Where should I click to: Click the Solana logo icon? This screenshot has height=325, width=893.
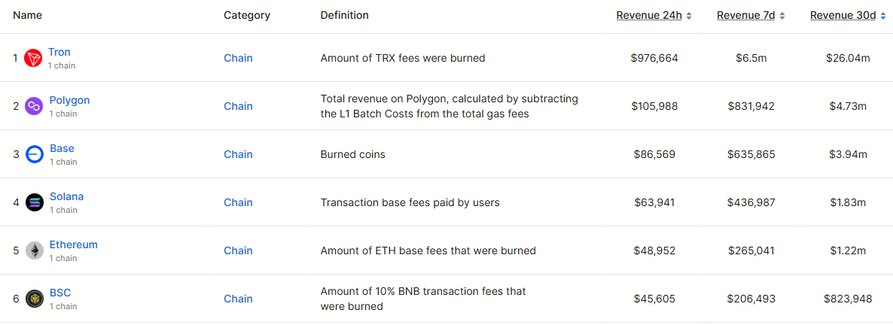coord(34,202)
